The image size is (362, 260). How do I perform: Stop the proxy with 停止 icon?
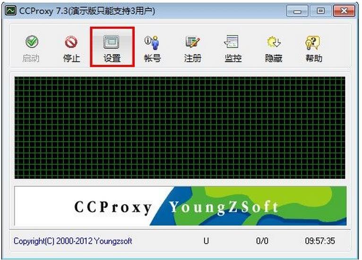click(71, 49)
